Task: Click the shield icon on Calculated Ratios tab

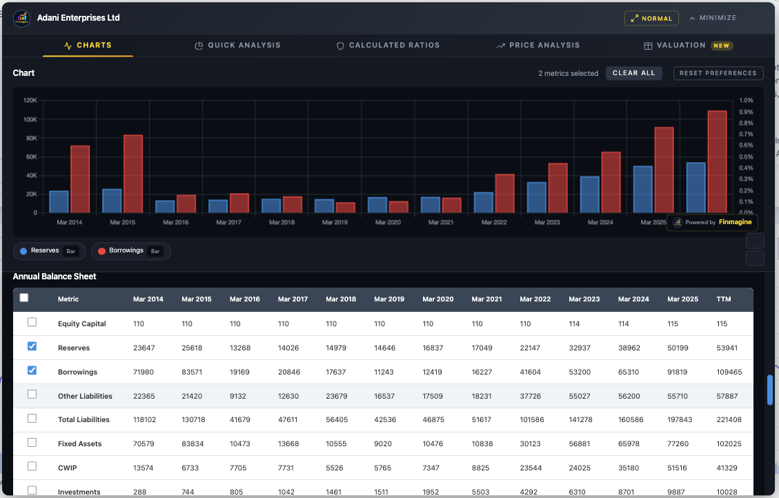Action: tap(340, 46)
